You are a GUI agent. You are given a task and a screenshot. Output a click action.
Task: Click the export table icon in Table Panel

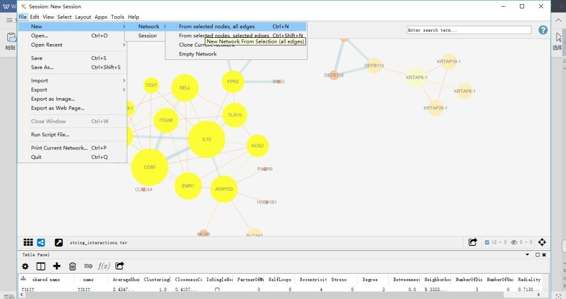(x=119, y=266)
